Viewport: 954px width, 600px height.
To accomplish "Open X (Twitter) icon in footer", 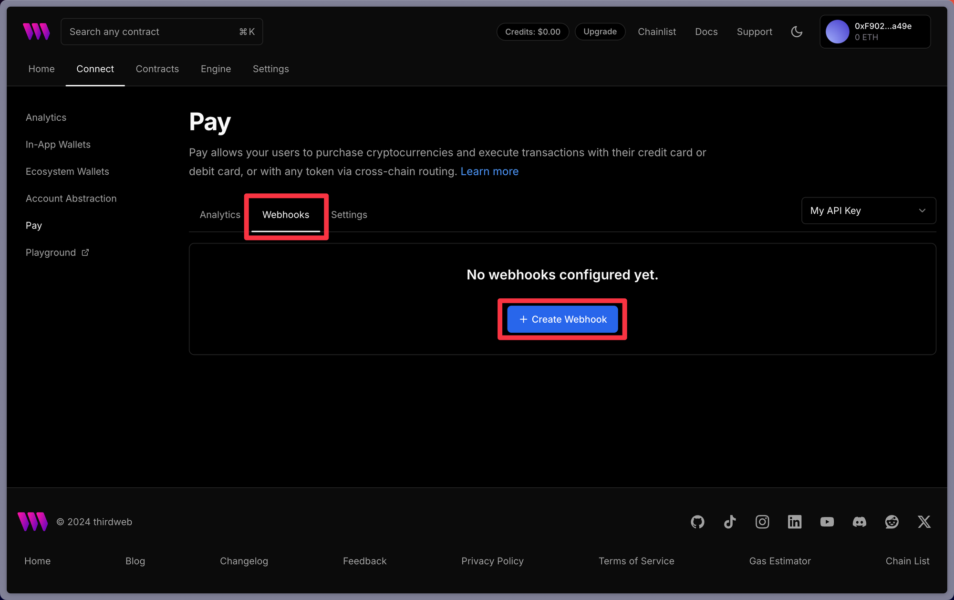I will point(924,522).
